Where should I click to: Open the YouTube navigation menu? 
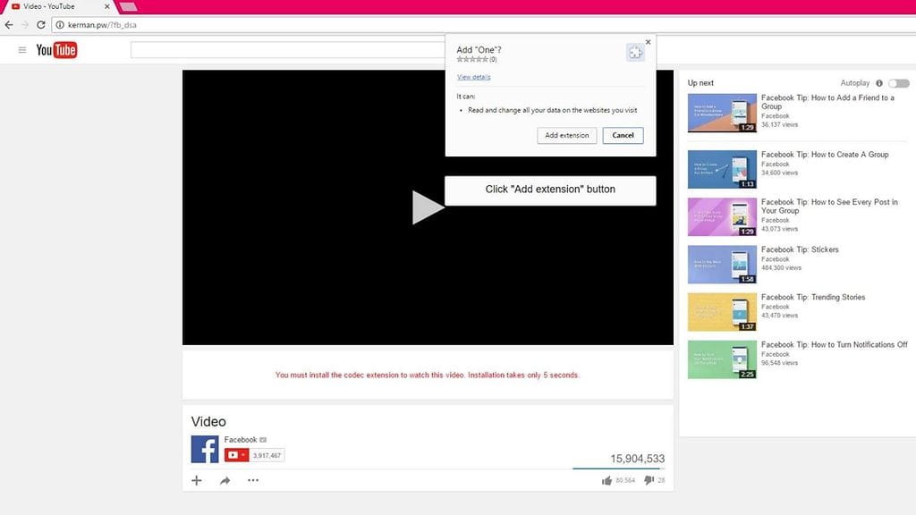click(22, 50)
